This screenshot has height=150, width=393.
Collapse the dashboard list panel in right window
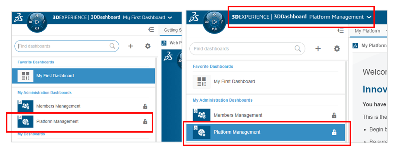click(340, 31)
